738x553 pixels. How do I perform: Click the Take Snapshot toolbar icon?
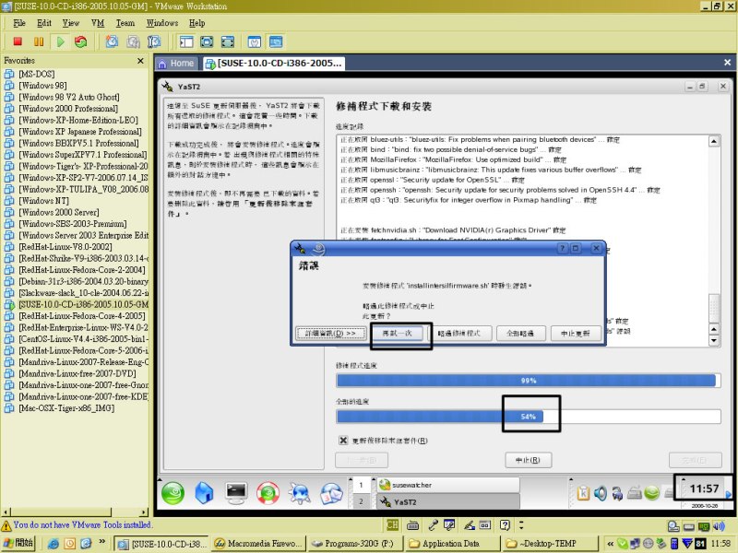112,41
